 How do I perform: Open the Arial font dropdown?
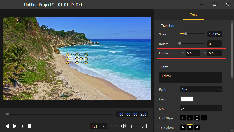201,89
